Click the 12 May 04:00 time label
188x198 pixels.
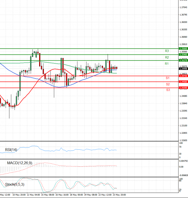[34, 195]
